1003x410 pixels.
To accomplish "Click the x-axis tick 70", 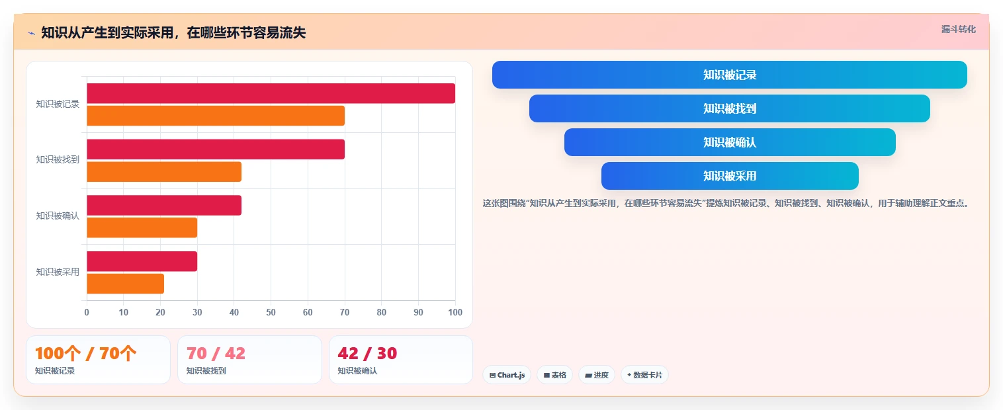I will [x=345, y=312].
